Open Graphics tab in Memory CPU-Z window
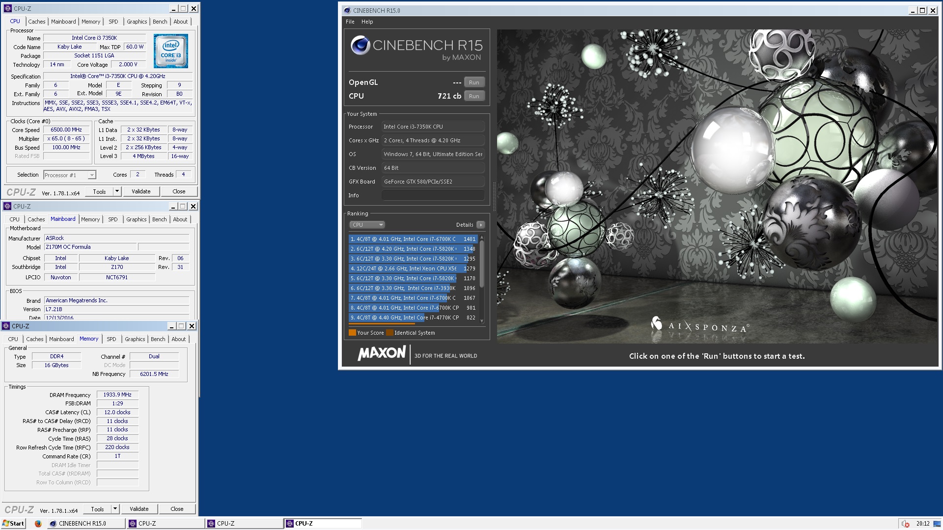The width and height of the screenshot is (943, 530). 135,339
